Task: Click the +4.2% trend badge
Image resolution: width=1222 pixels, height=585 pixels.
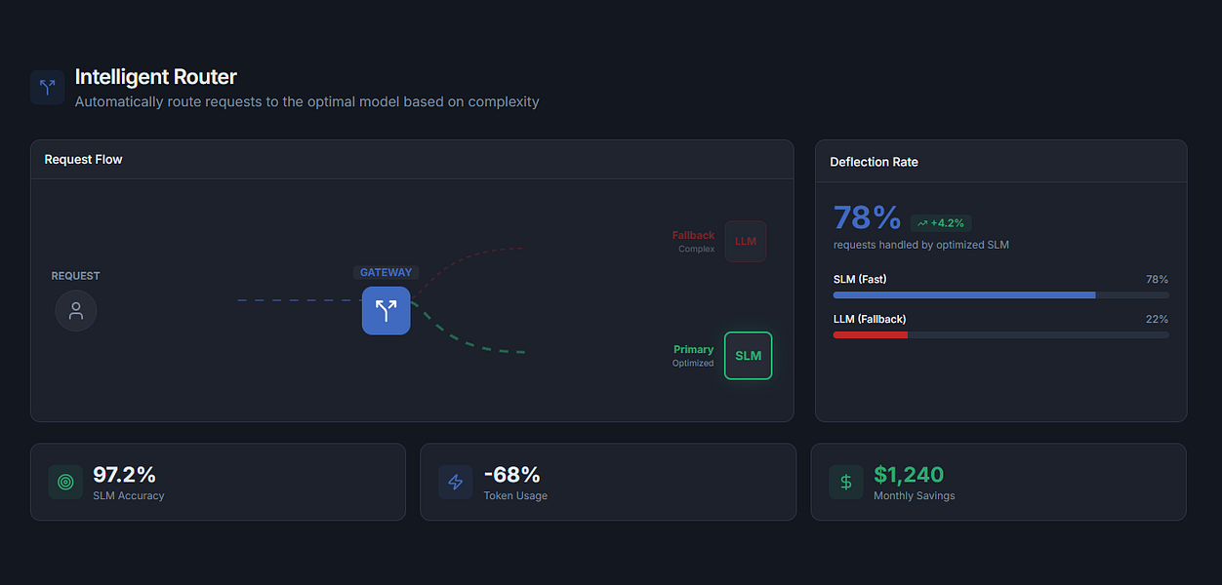Action: pyautogui.click(x=941, y=223)
